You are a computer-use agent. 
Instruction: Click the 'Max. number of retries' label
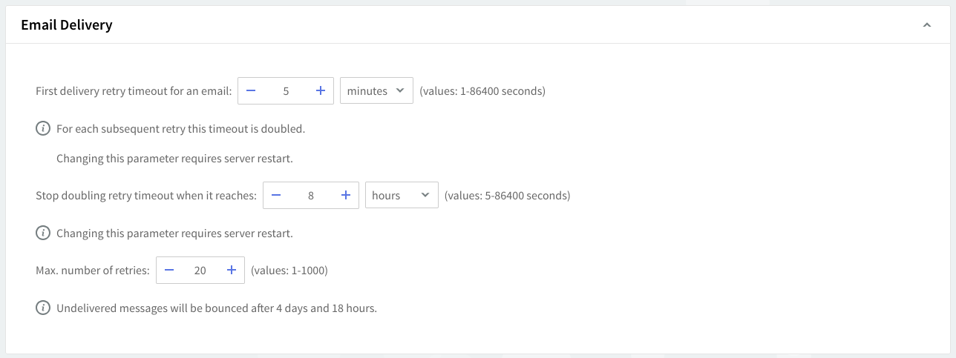click(x=93, y=271)
